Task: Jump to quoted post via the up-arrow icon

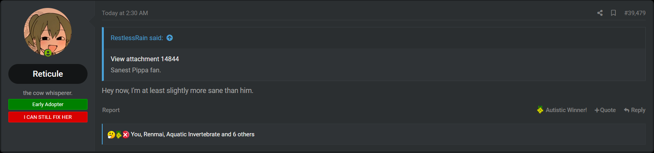Action: tap(169, 38)
